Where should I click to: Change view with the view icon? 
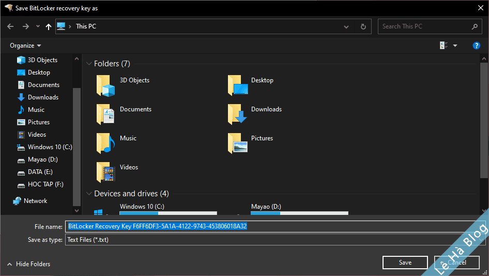tap(444, 46)
